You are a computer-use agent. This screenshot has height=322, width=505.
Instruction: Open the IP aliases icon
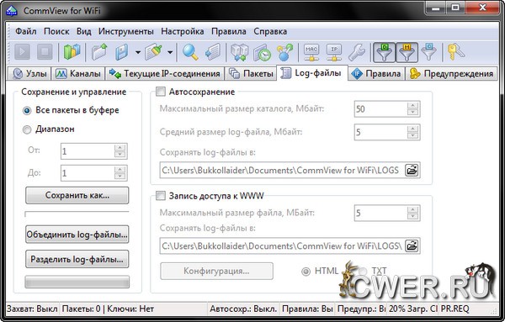point(334,52)
